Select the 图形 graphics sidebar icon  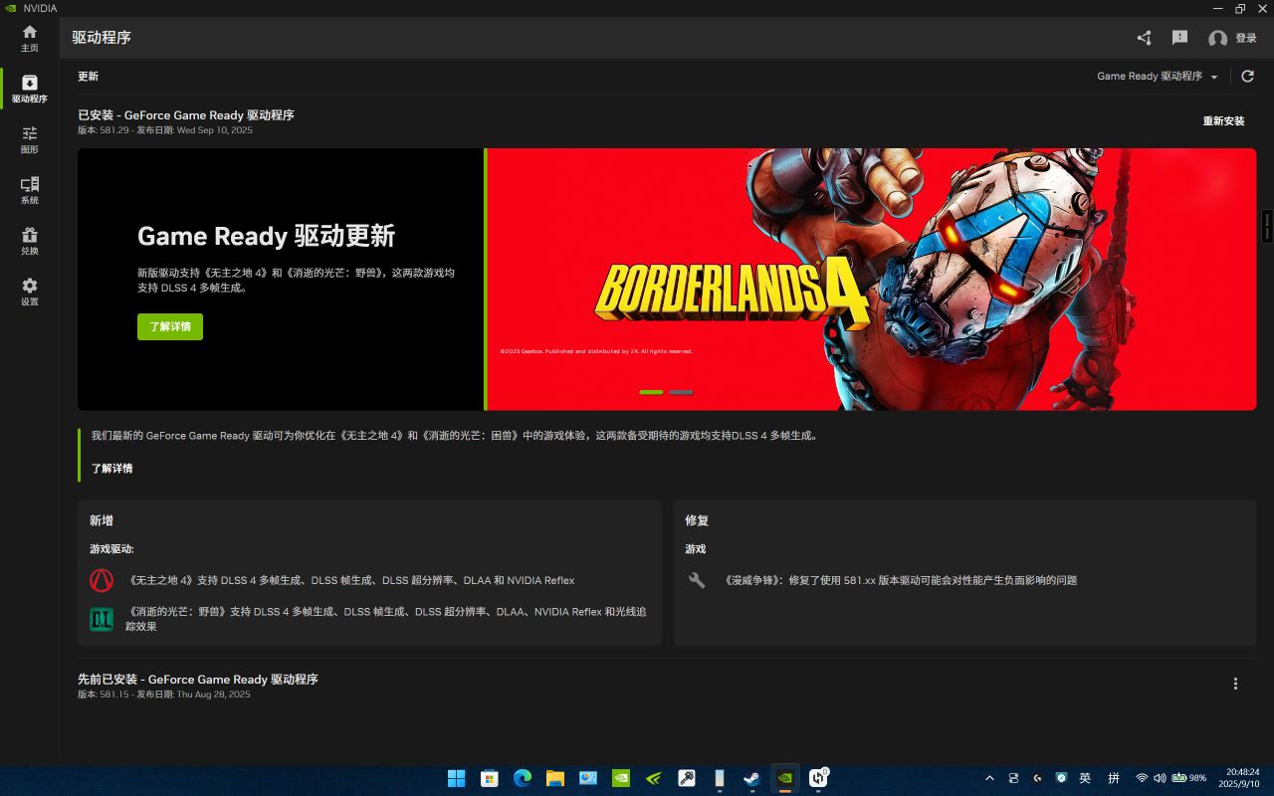(x=30, y=139)
